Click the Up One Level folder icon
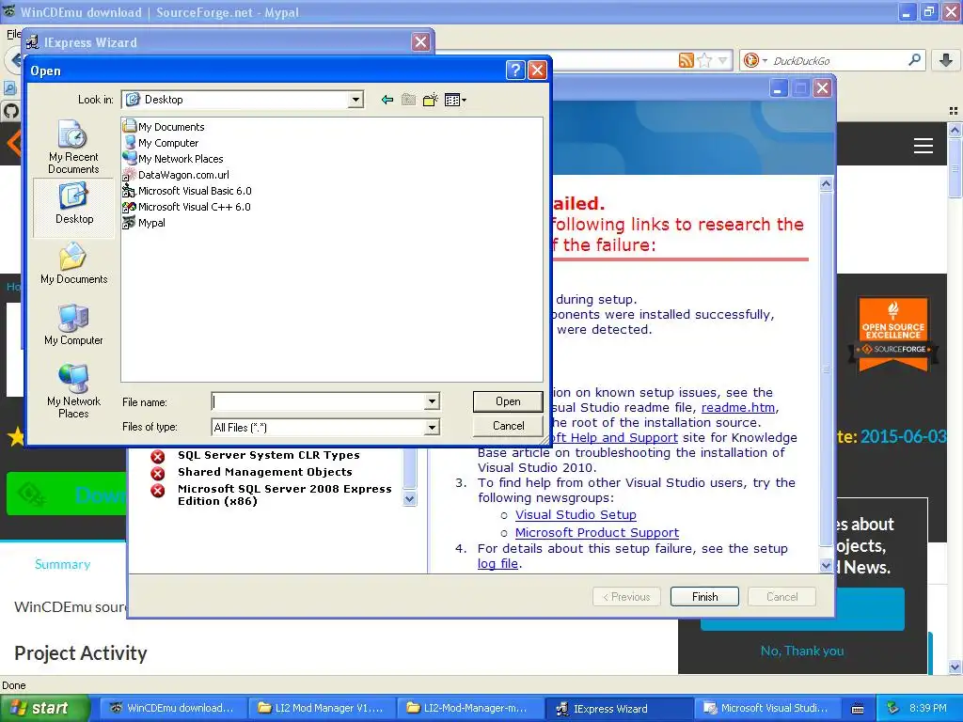963x722 pixels. (x=408, y=100)
